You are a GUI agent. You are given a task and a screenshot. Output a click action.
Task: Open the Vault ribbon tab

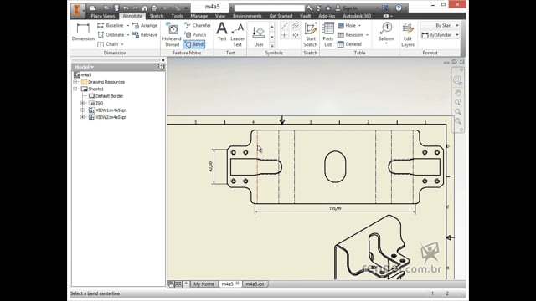[x=305, y=16]
